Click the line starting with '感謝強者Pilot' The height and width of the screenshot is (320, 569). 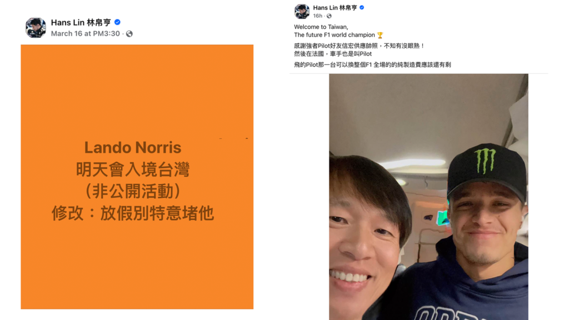[359, 46]
